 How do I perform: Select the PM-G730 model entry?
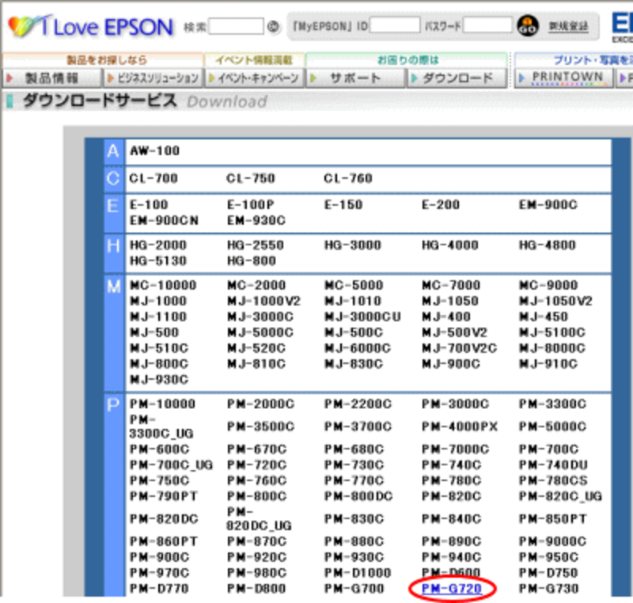tap(548, 589)
